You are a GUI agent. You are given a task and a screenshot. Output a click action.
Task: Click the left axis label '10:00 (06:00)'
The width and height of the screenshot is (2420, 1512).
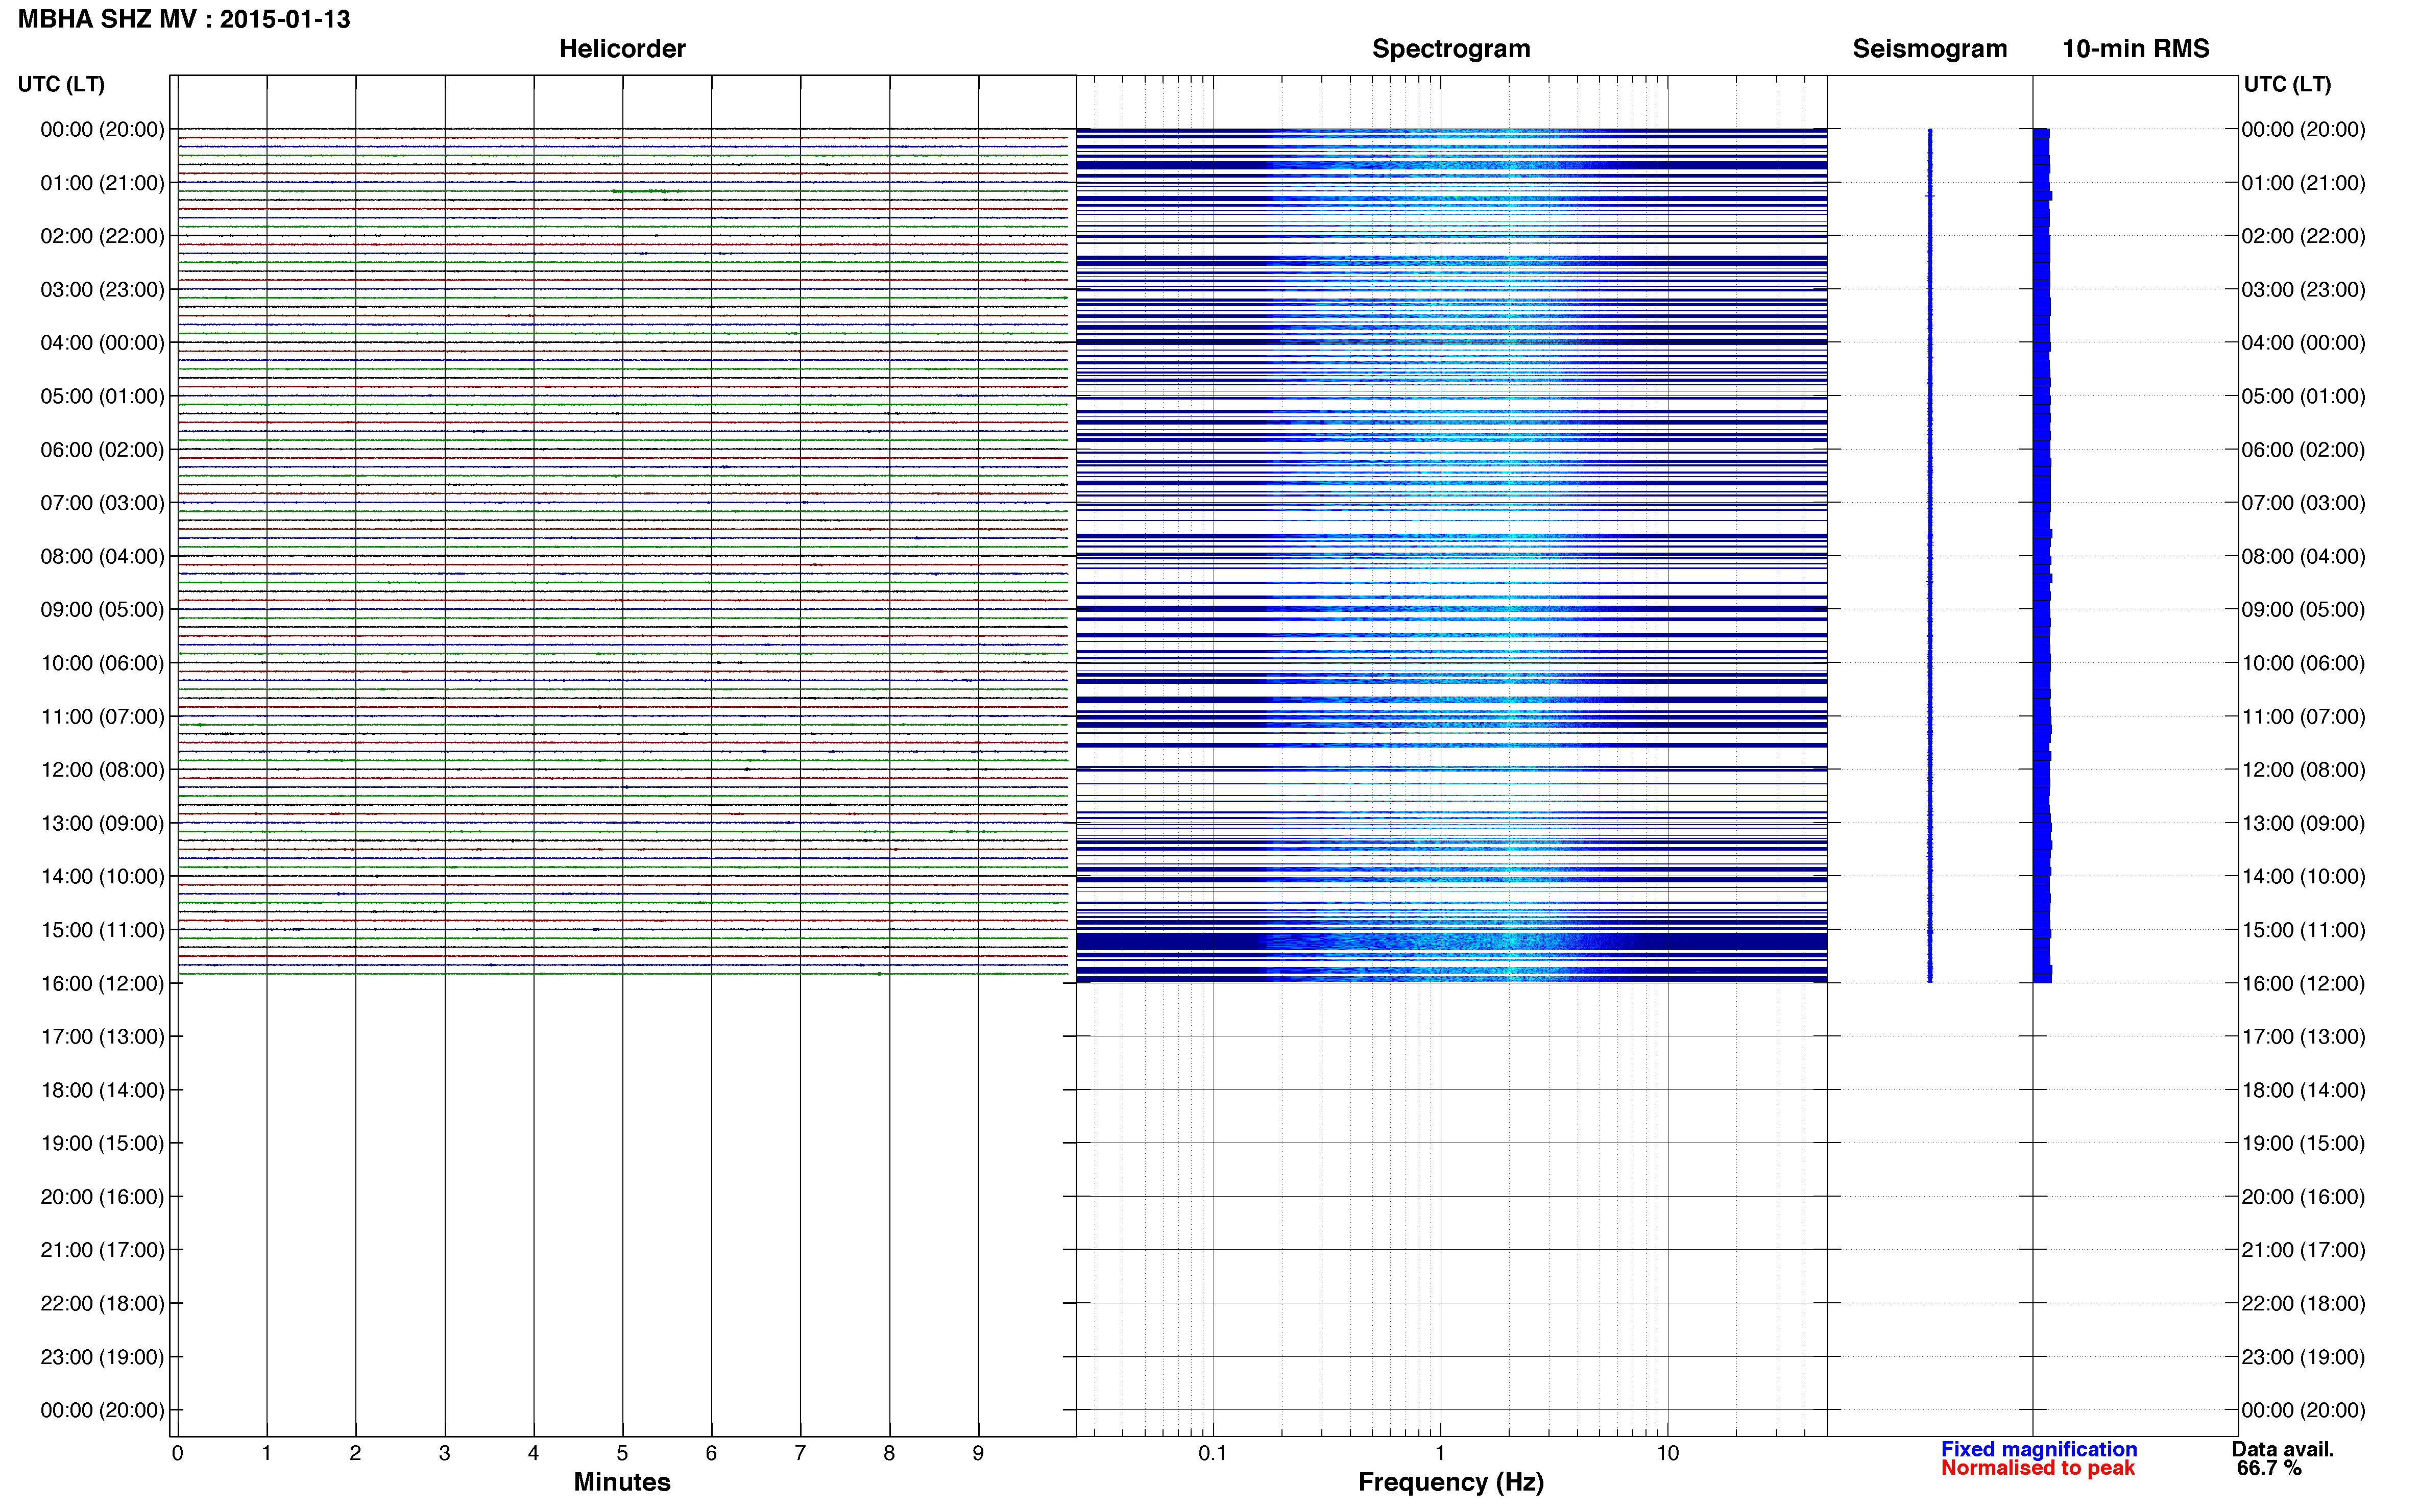[x=102, y=663]
